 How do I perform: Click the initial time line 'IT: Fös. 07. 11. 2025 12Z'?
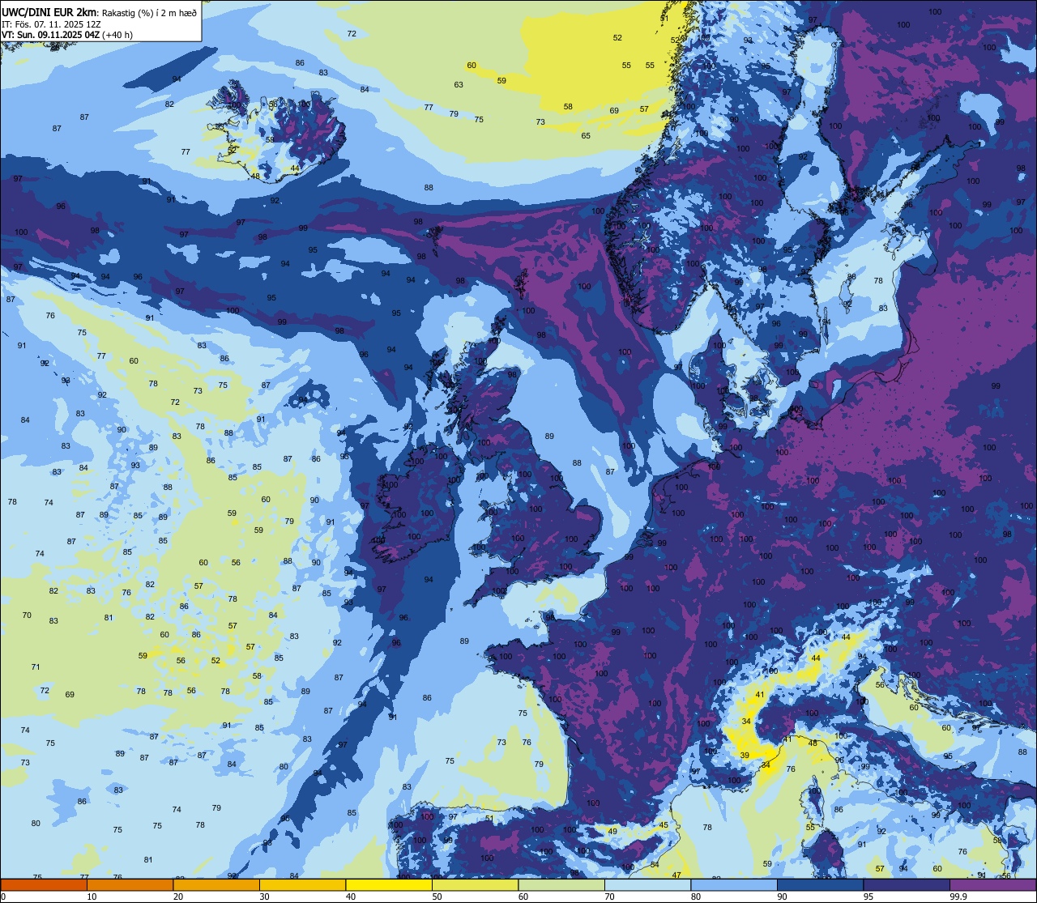point(50,23)
